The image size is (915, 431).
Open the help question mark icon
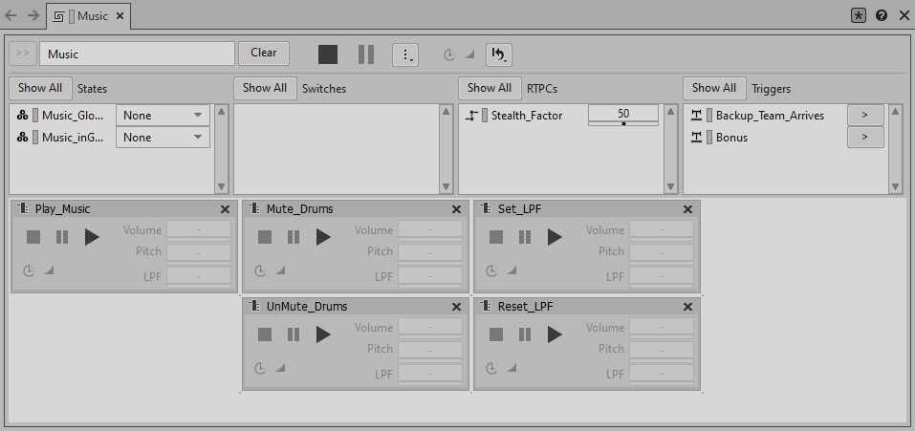(882, 15)
